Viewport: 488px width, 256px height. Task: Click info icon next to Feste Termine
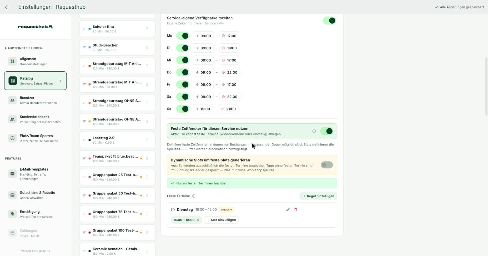coord(193,196)
